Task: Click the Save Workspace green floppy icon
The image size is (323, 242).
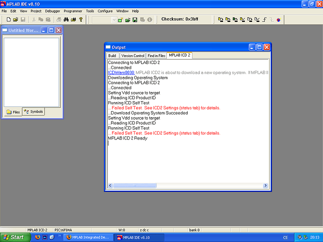Action: pyautogui.click(x=135, y=20)
